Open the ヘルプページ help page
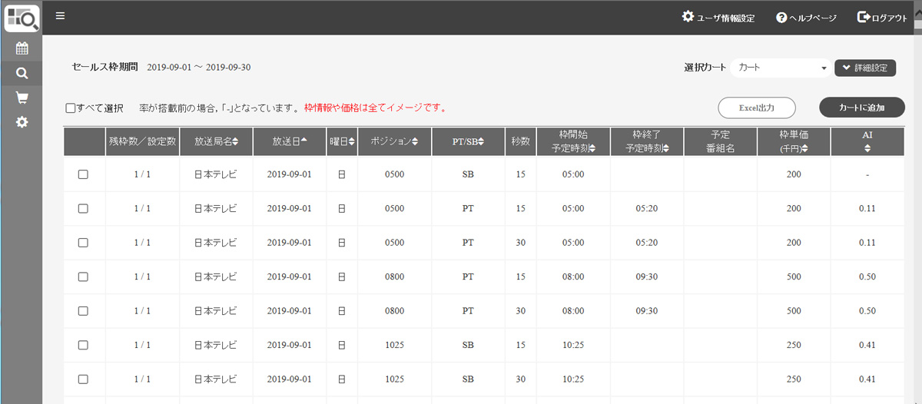 (806, 17)
